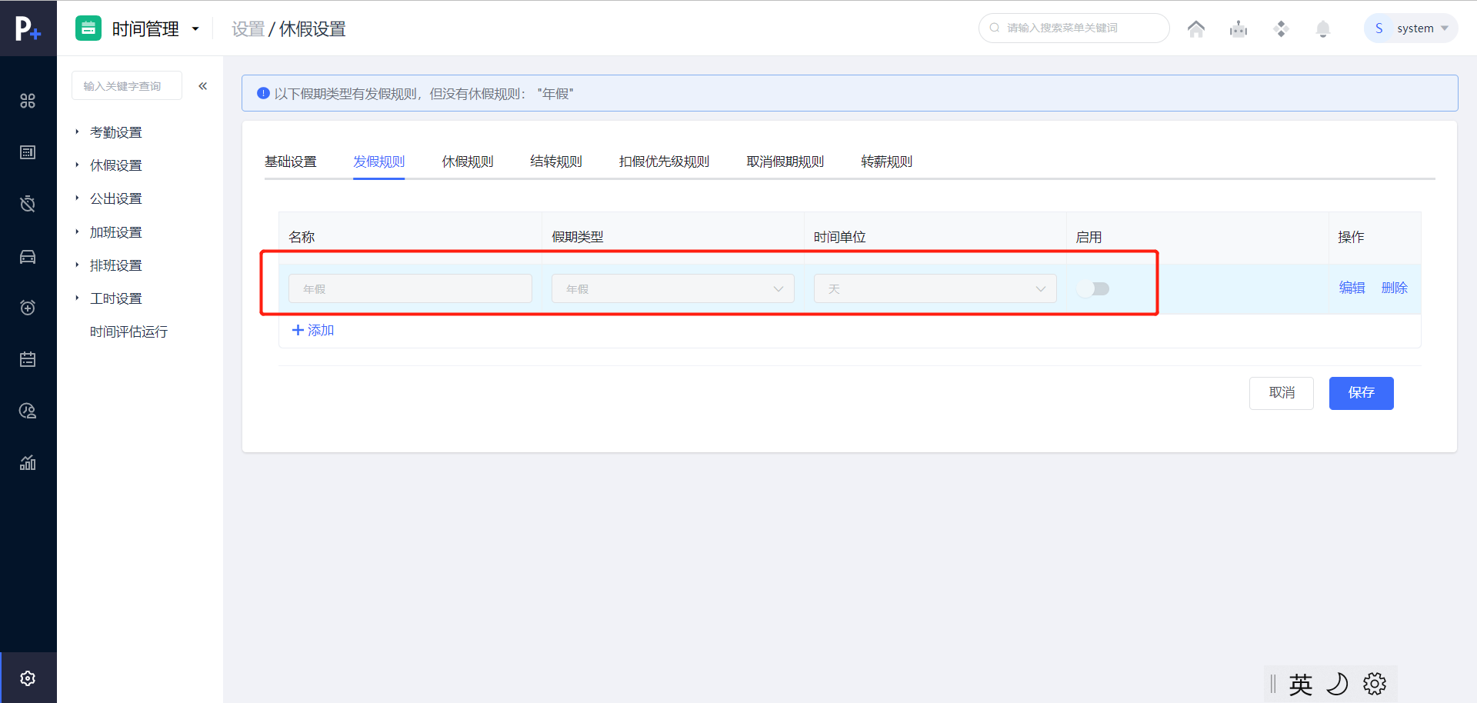Open the 时间管理 module dropdown arrow

195,29
